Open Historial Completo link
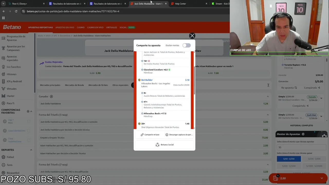Image resolution: width=329 pixels, height=185 pixels. coord(301,125)
